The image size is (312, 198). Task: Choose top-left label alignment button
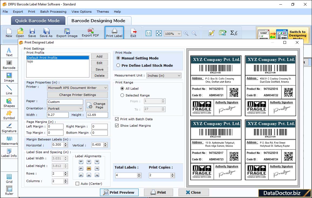click(x=81, y=162)
